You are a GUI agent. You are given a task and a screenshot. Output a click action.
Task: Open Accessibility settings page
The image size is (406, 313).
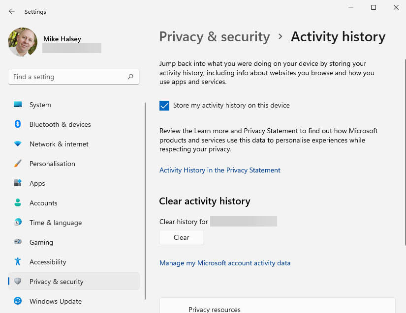pos(48,262)
